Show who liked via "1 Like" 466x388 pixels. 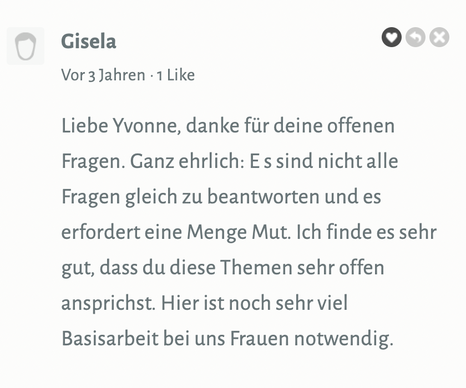(x=175, y=75)
